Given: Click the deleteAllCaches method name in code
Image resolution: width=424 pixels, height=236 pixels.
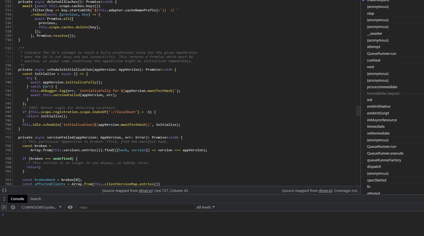Looking at the screenshot, I should coord(62,2).
